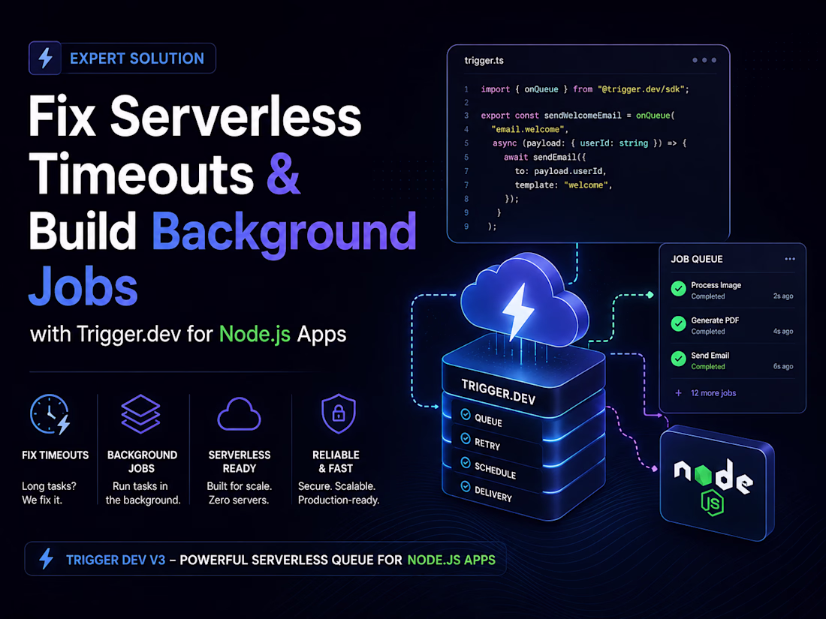Click the green check beside Process Image

tap(679, 288)
